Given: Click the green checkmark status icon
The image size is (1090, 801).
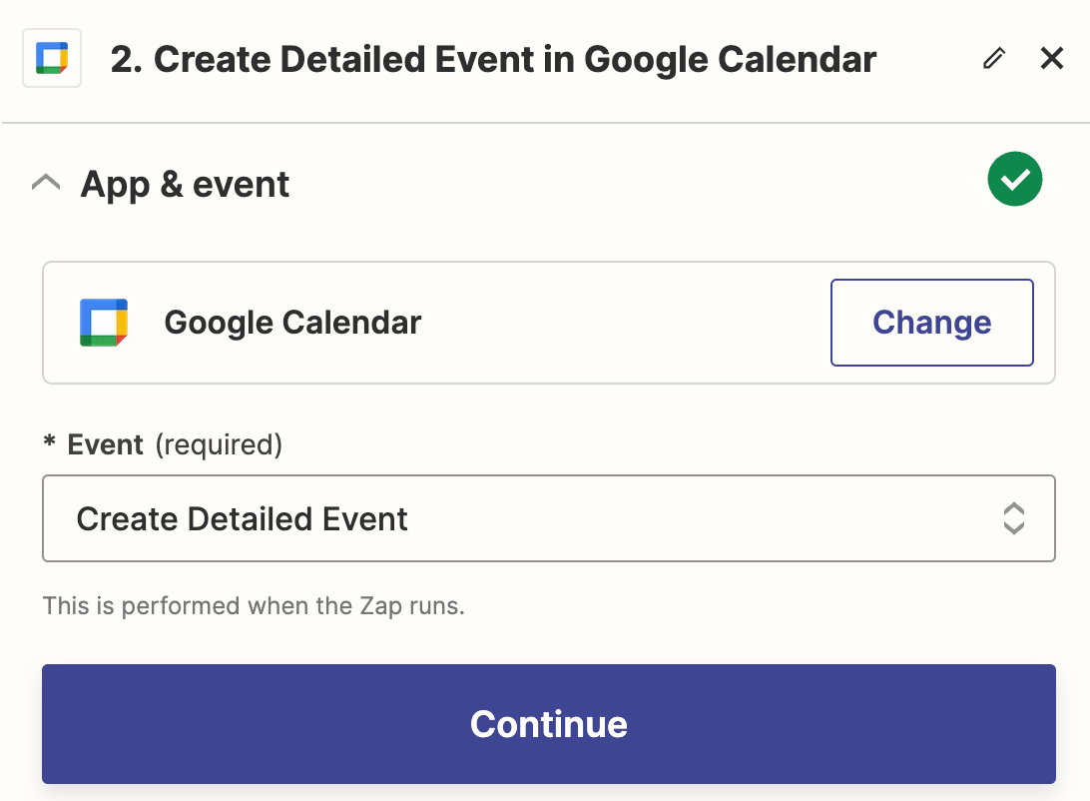Looking at the screenshot, I should 1014,180.
